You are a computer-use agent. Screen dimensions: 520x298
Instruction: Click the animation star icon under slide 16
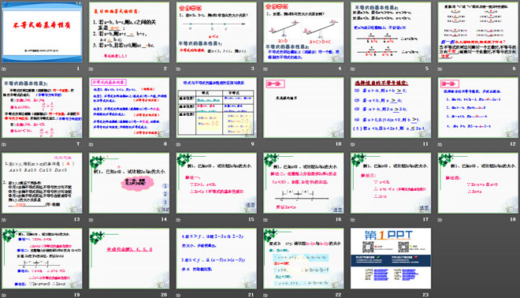click(266, 219)
